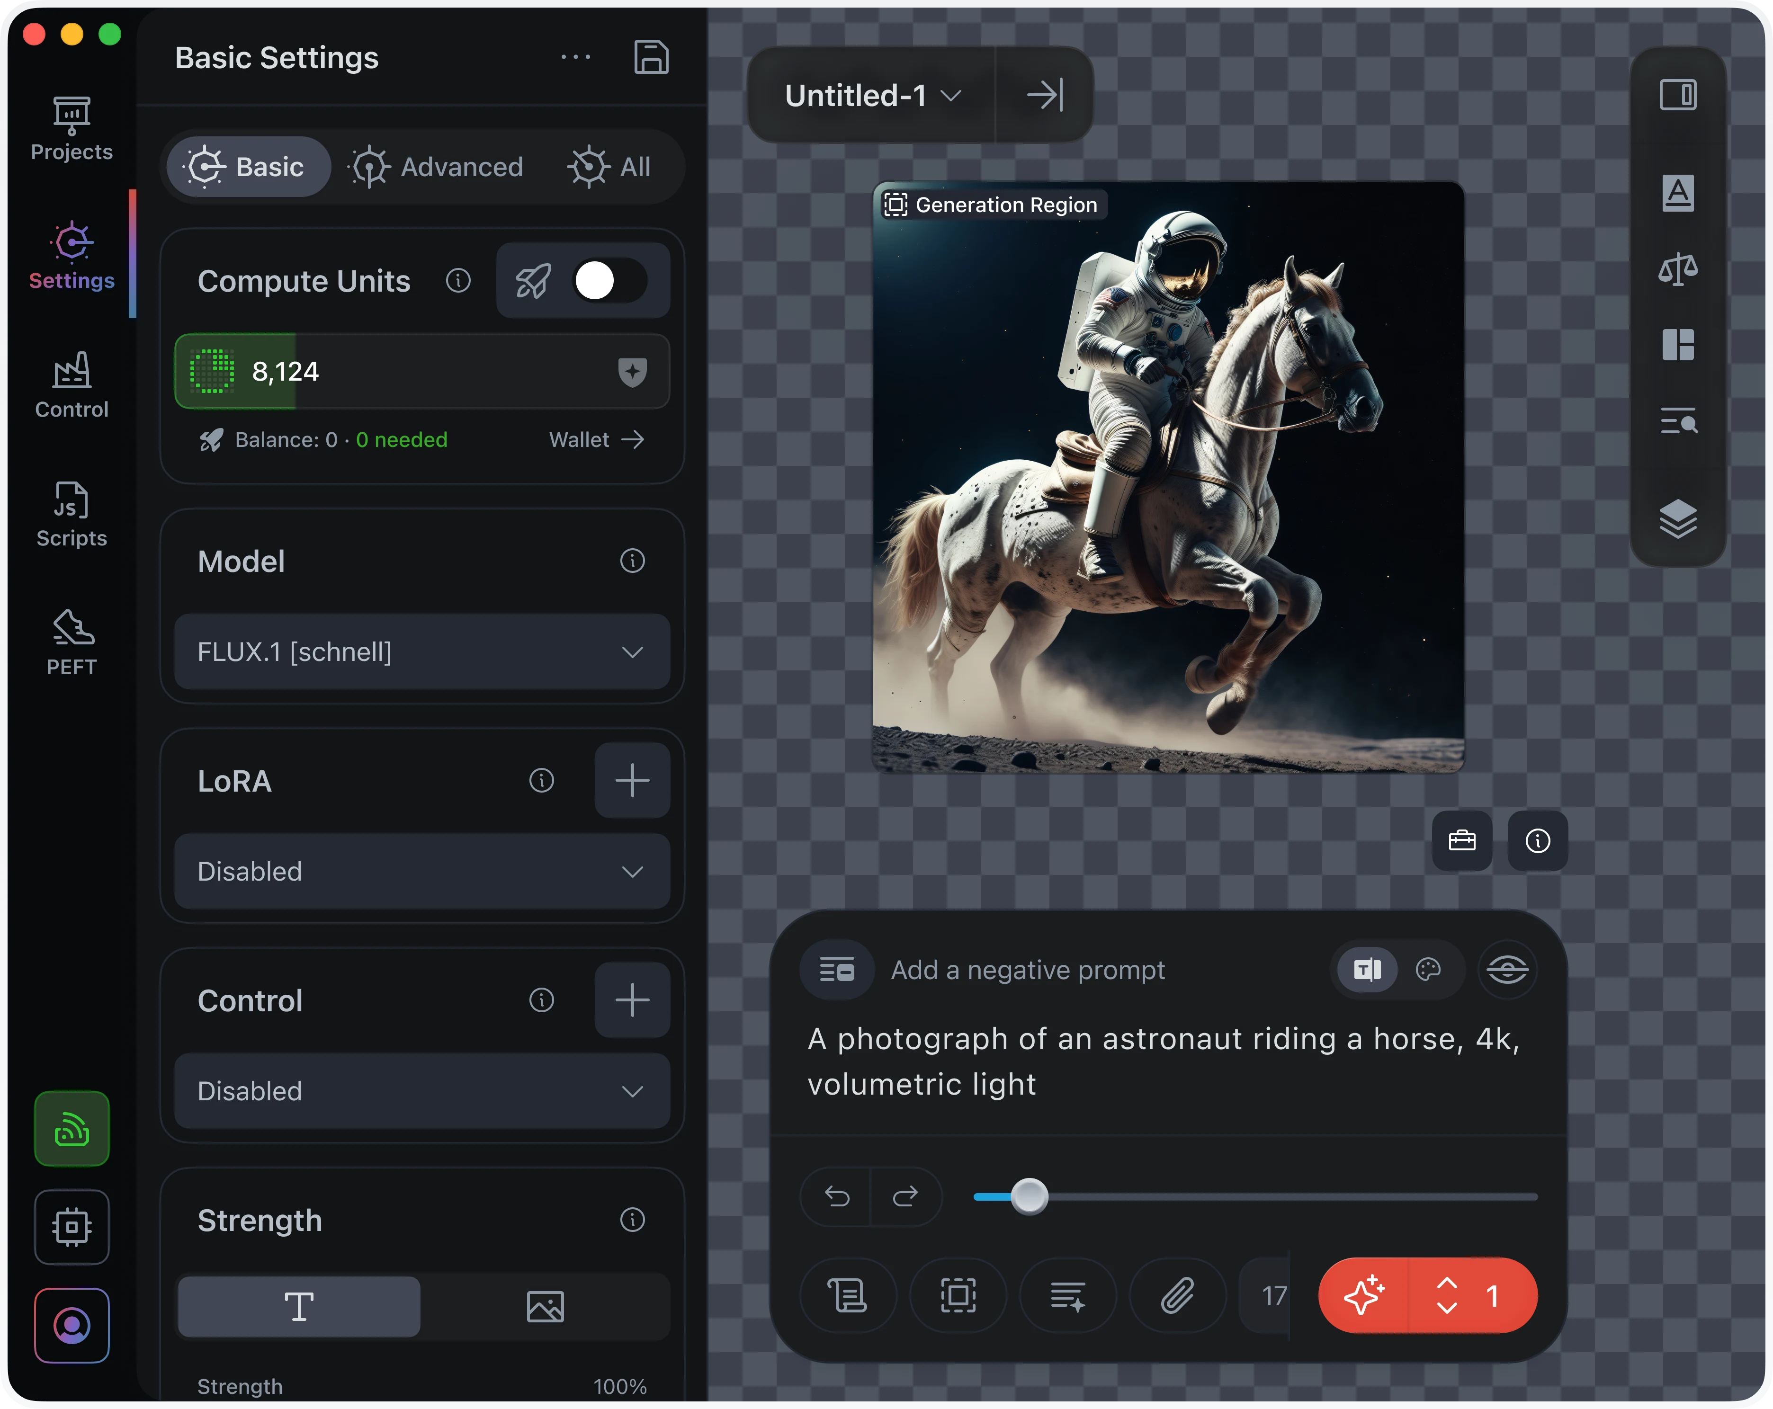Screen dimensions: 1773x1409
Task: Click the save icon in Basic Settings header
Action: [x=651, y=58]
